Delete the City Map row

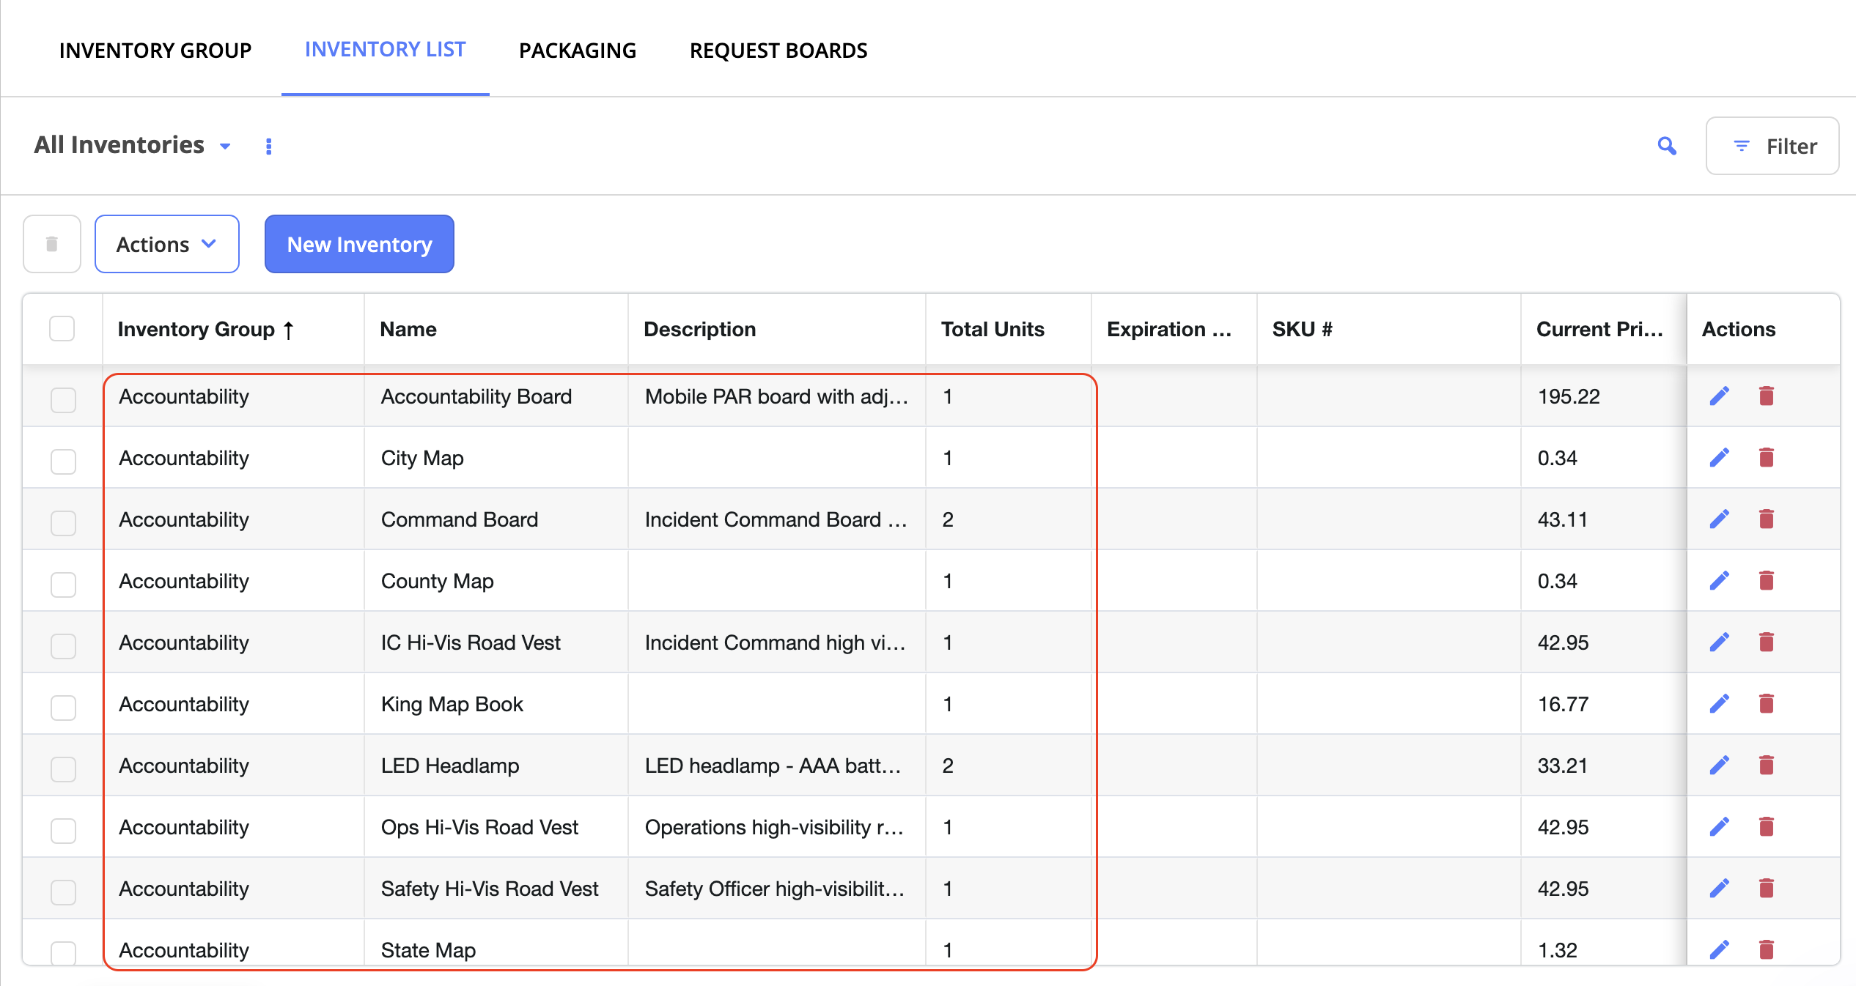(1767, 458)
